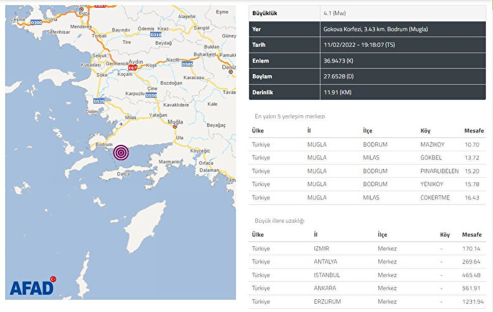This screenshot has height=312, width=493.
Task: Click the E87 highway shield near Aydın
Action: pos(132,68)
